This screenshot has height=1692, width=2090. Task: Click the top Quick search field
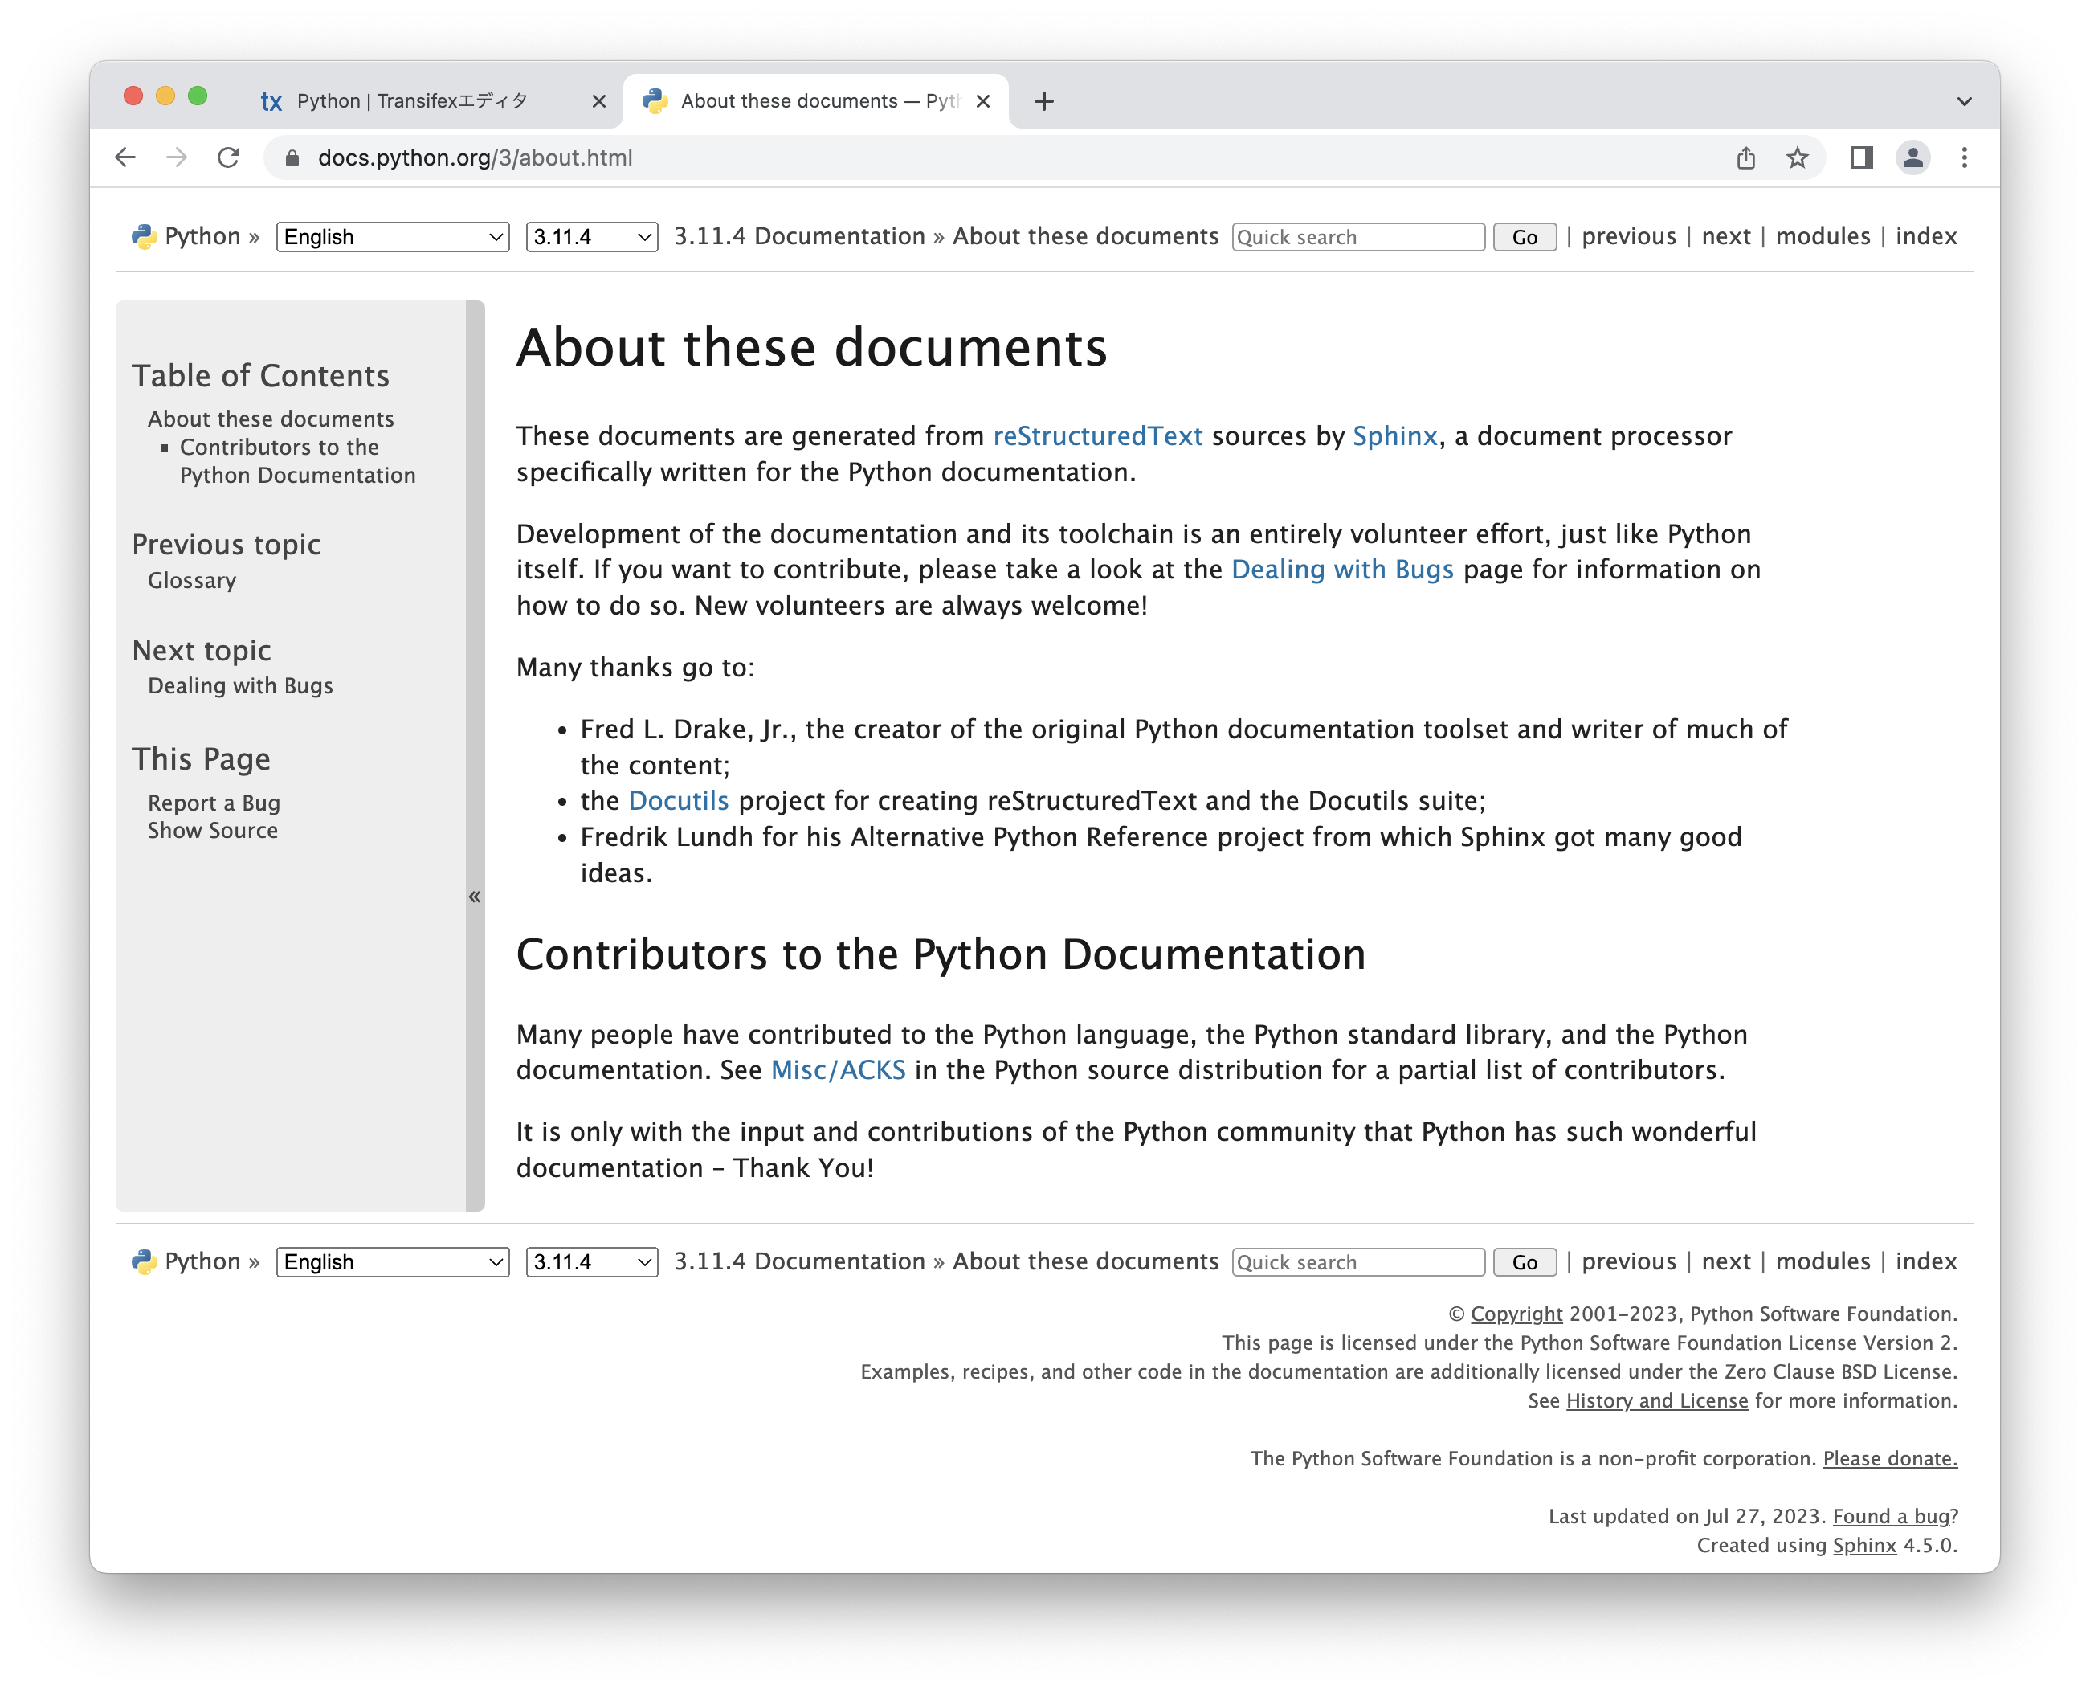pyautogui.click(x=1357, y=237)
